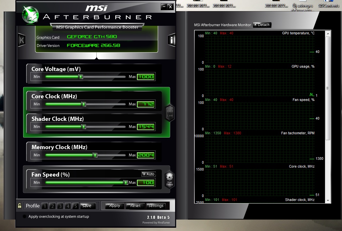
Task: Select profile slot 5
Action: [x=75, y=206]
